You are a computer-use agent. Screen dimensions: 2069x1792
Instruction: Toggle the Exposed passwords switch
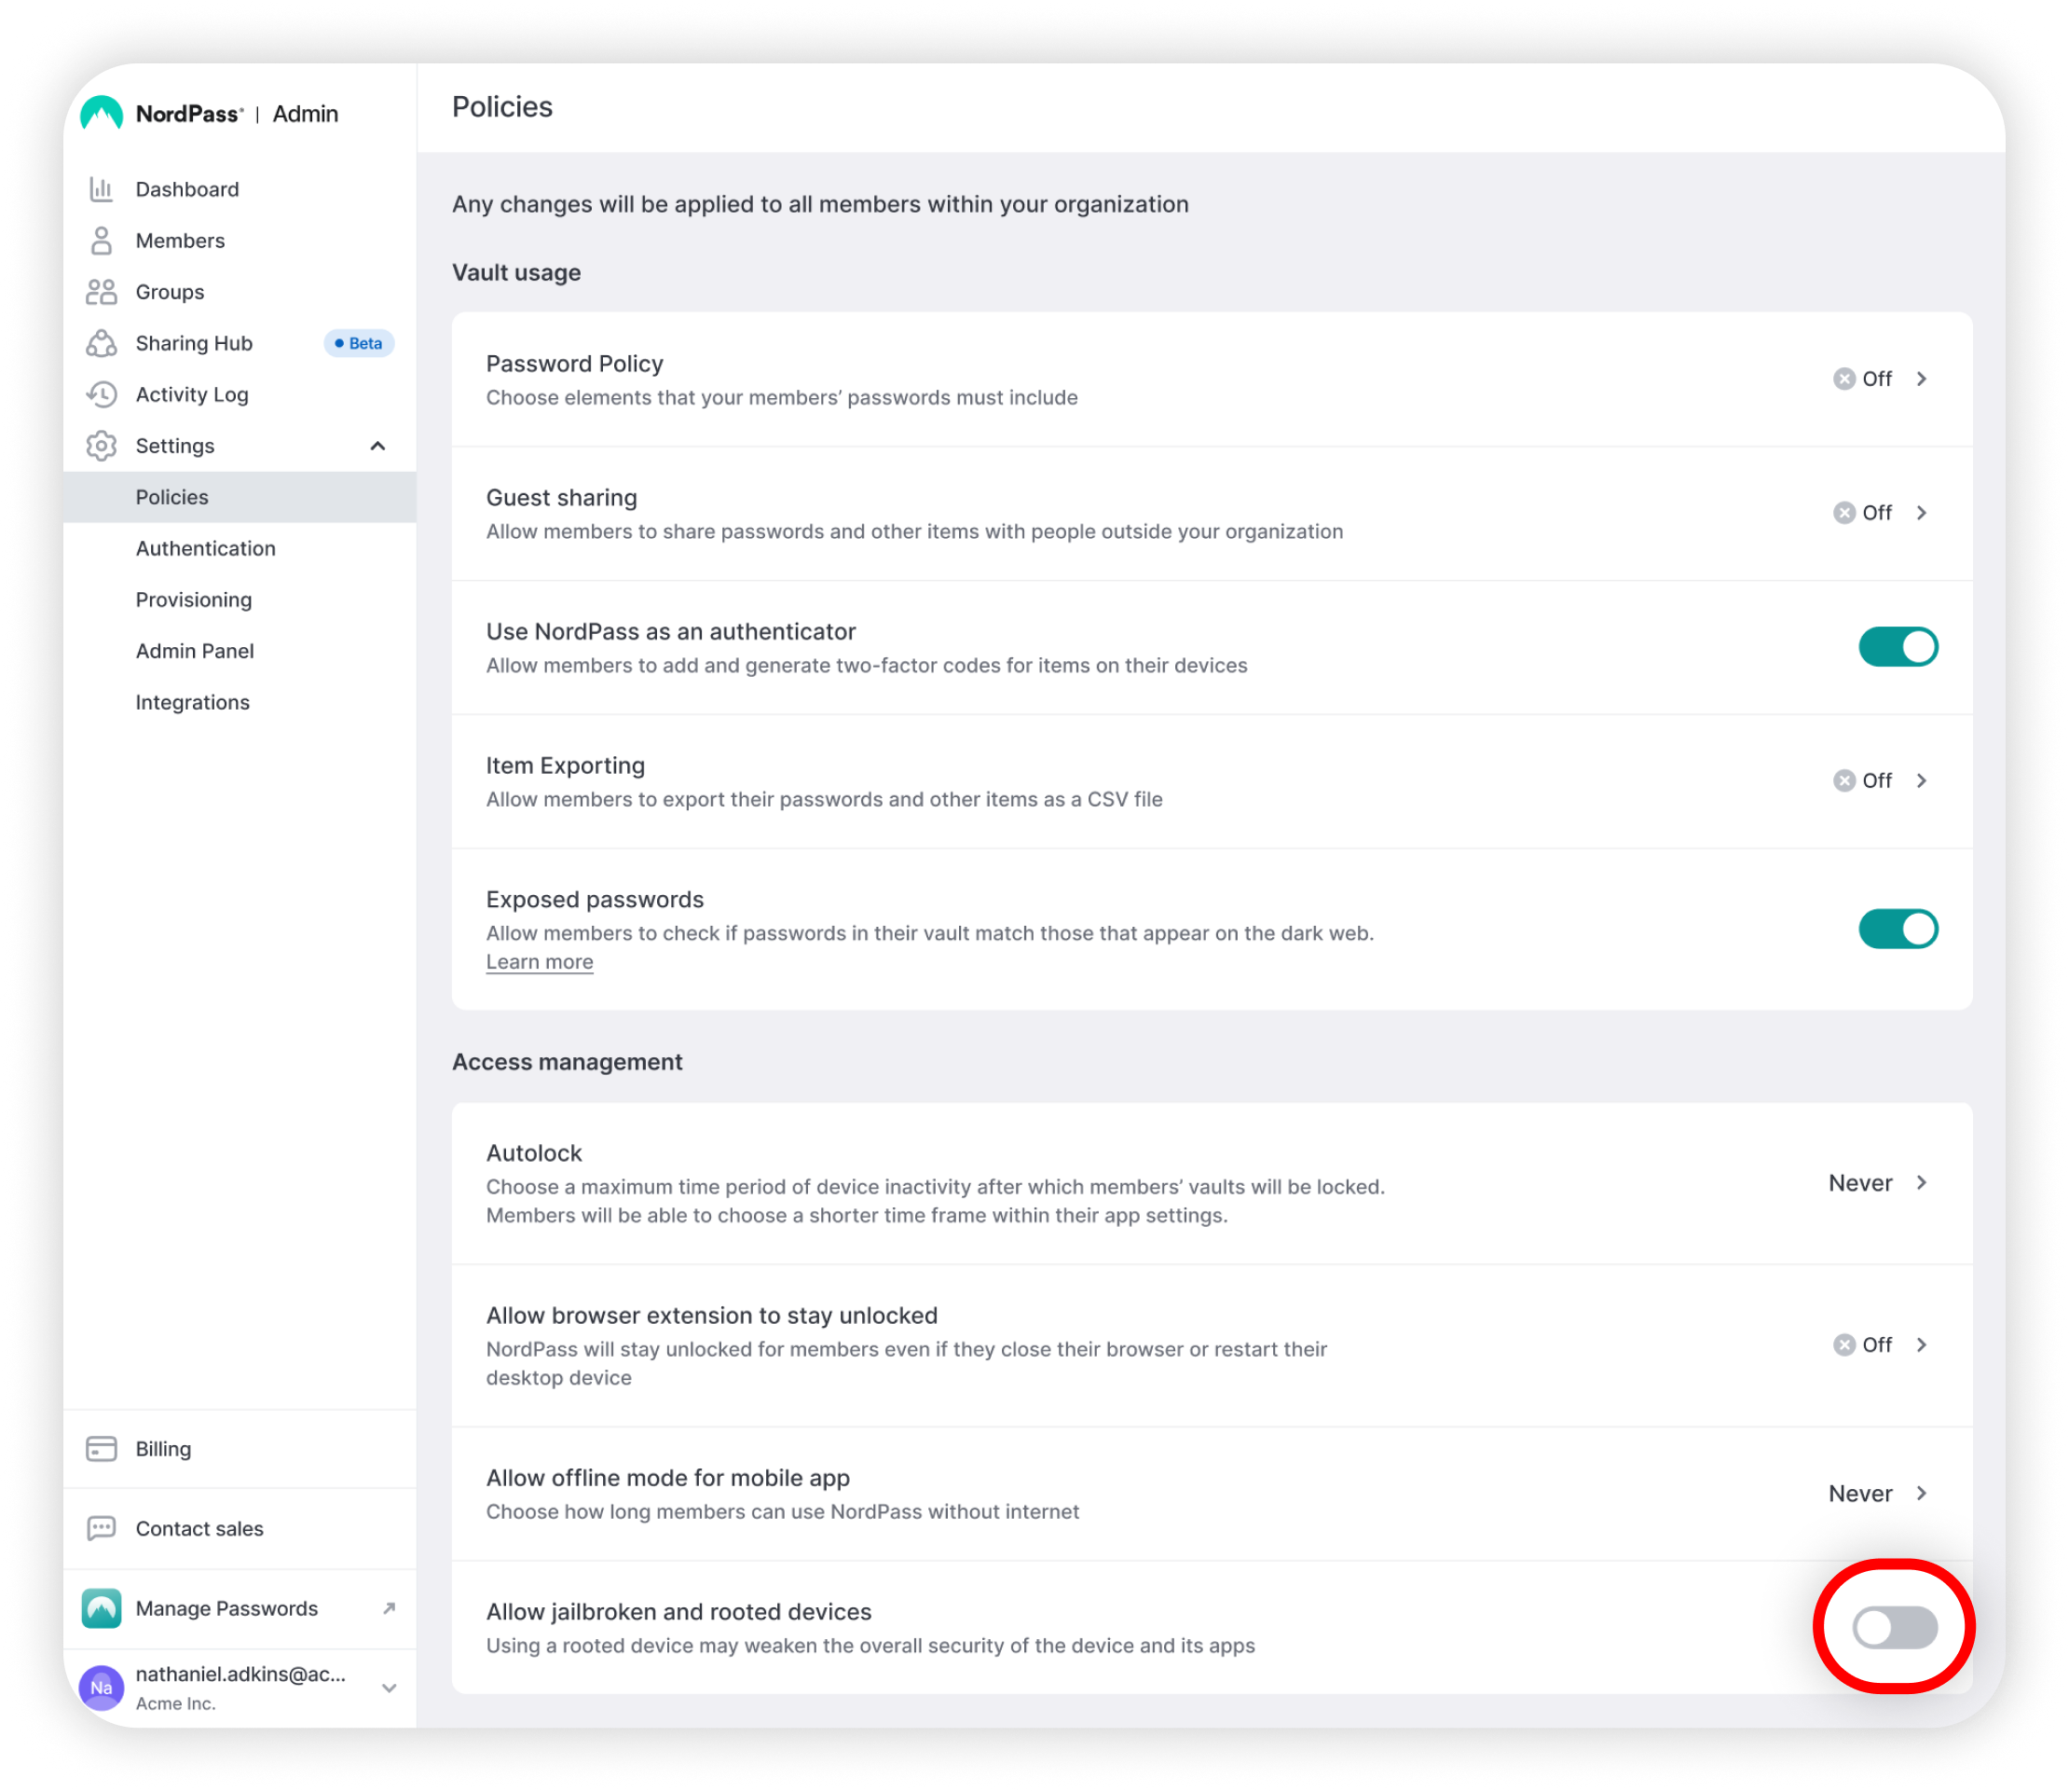pos(1898,929)
